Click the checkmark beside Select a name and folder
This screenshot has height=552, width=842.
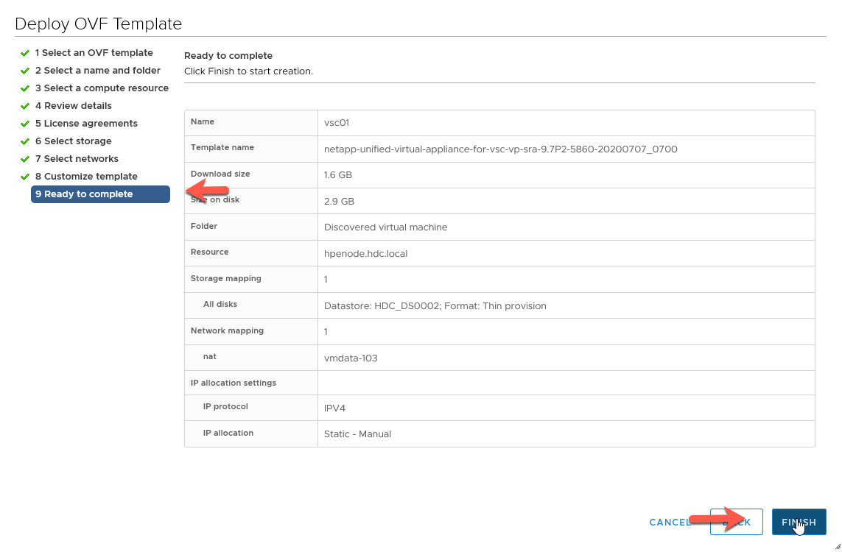[x=25, y=71]
